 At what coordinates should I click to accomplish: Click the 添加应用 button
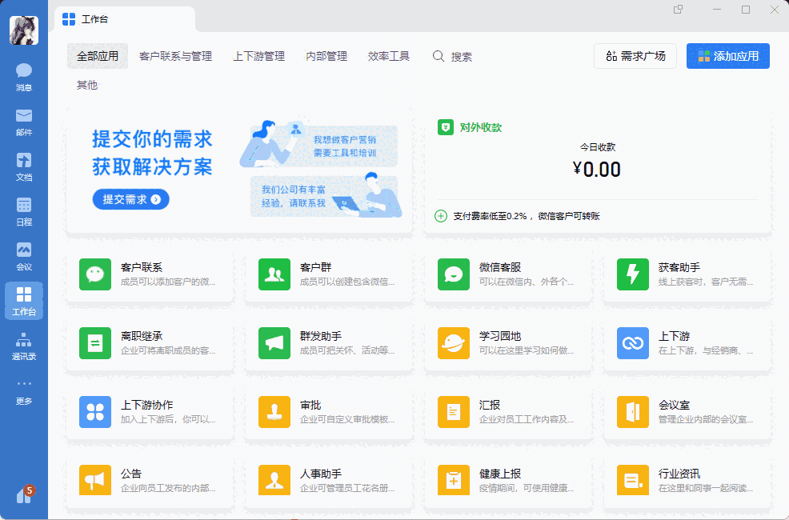[x=727, y=56]
